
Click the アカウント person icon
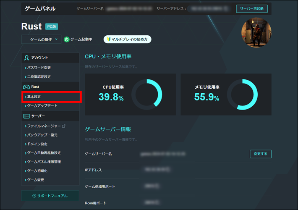click(26, 58)
